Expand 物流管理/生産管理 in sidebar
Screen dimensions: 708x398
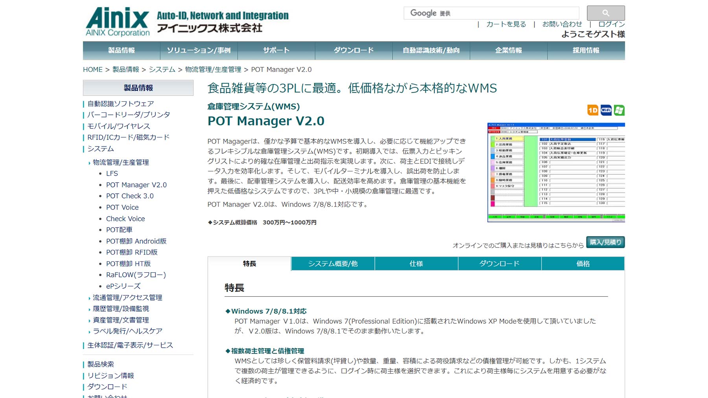tap(121, 162)
